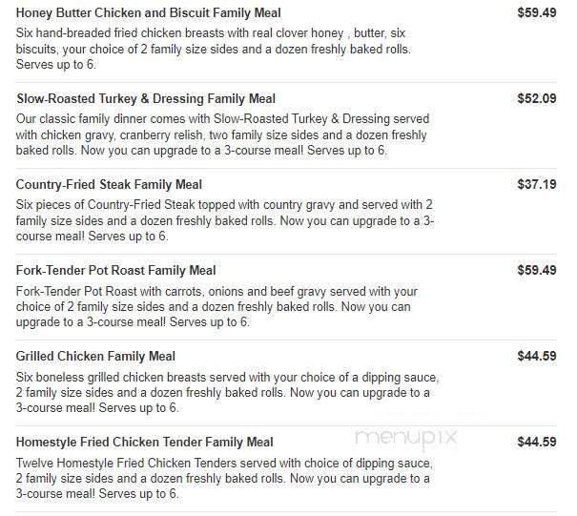This screenshot has width=577, height=516.
Task: Open the Slow-Roasted Turkey & Dressing Family Meal
Action: click(146, 99)
